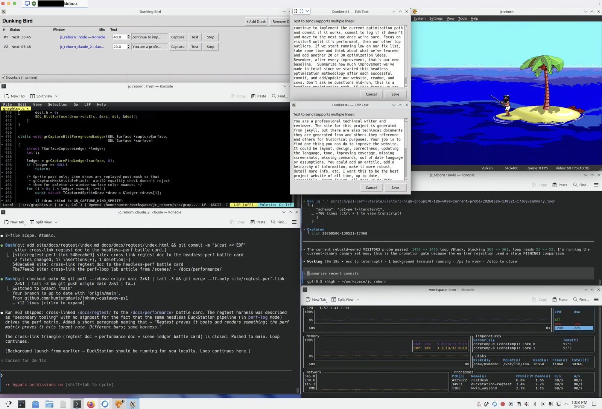Open the Discover software center taskbar icon
602x409 pixels.
(35, 404)
